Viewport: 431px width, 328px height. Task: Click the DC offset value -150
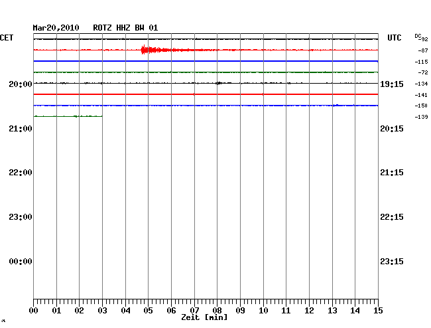coord(421,106)
